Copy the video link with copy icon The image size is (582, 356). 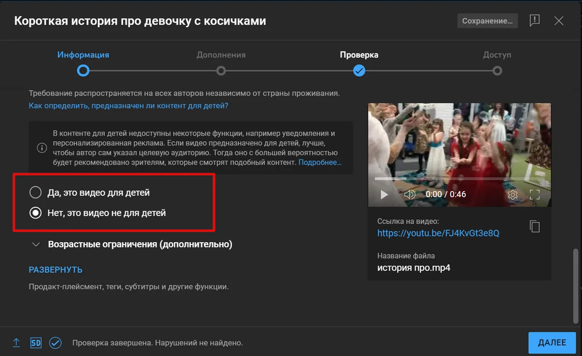click(534, 226)
